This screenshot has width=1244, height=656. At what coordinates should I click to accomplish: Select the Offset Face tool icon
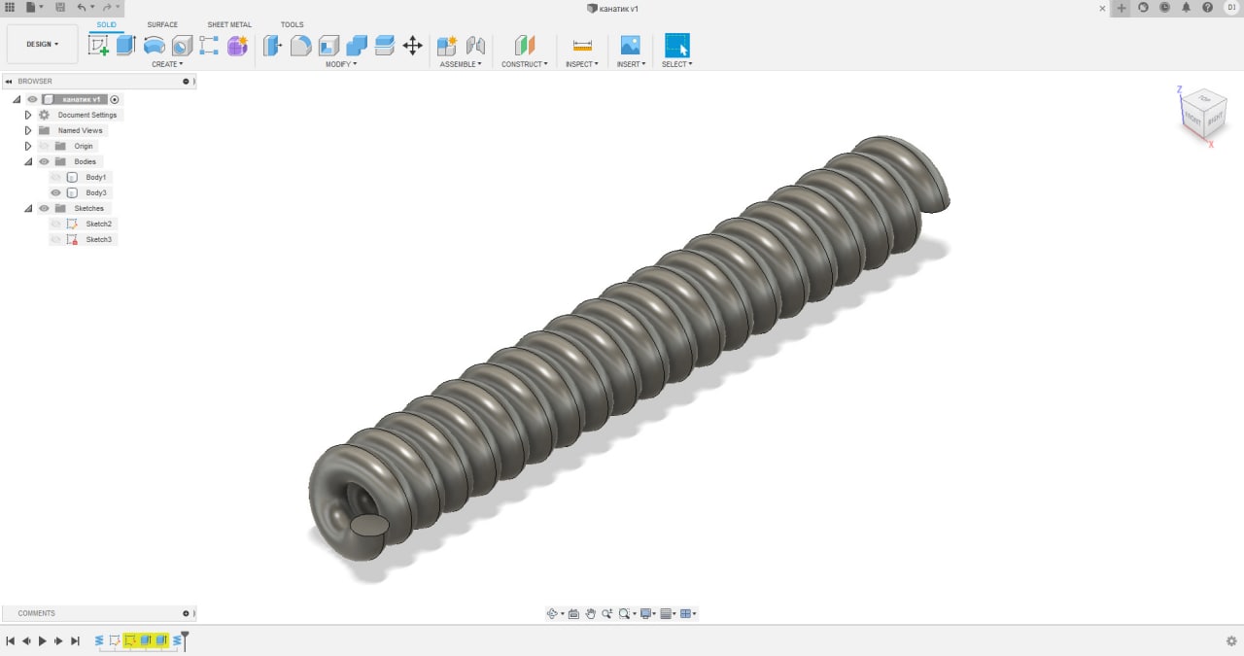click(x=384, y=45)
